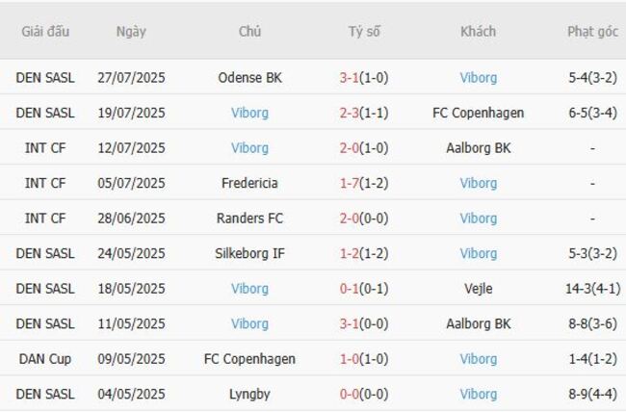Click the Lyngby home team name
The image size is (626, 412).
(249, 394)
